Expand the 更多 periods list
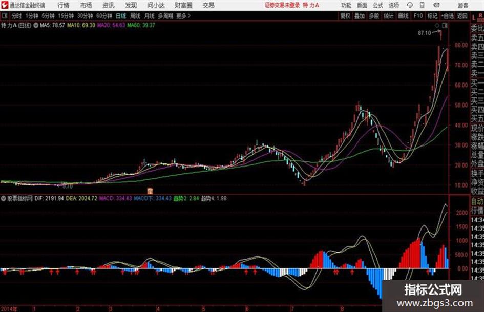Screen dimensions: 484x312 (x=183, y=16)
